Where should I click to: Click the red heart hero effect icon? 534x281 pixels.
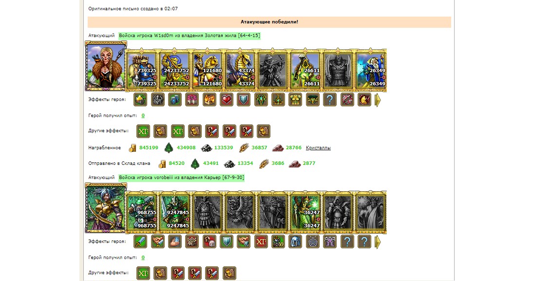click(x=227, y=100)
